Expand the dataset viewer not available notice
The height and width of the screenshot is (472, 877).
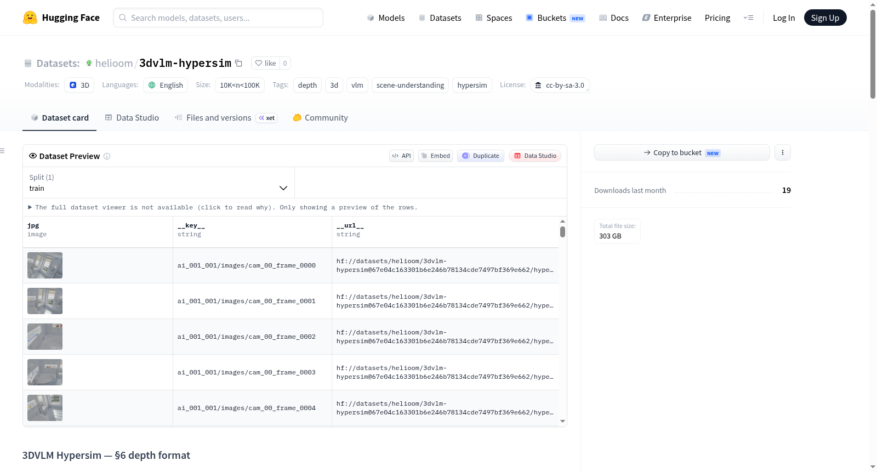(x=223, y=207)
